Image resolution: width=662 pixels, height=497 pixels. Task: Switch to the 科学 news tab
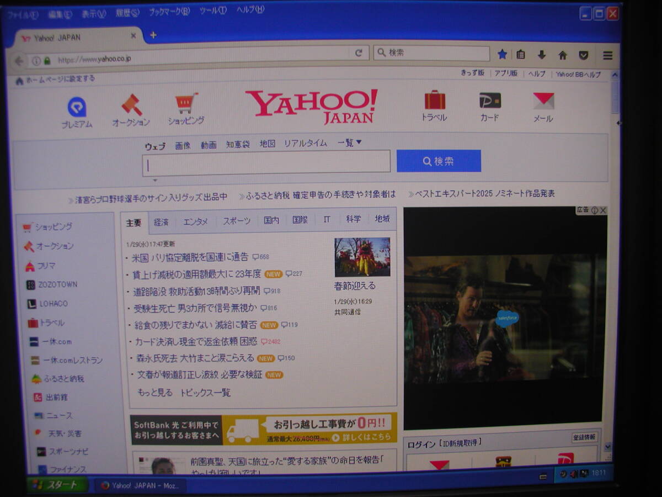(354, 219)
